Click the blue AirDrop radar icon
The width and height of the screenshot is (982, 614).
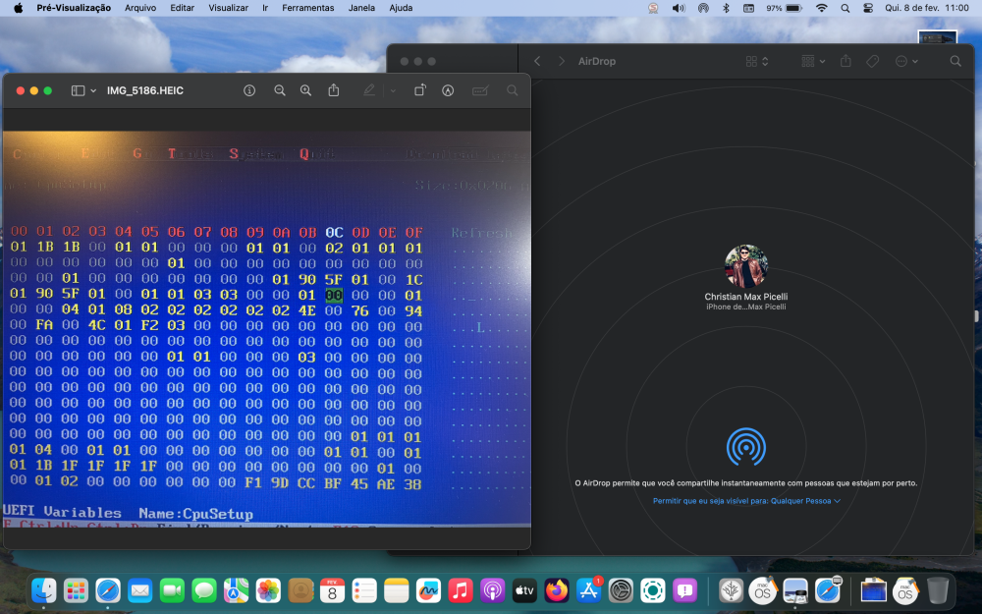point(746,447)
